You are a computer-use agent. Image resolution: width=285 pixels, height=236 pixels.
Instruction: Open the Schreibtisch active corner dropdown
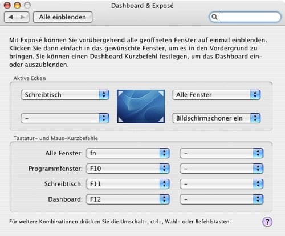click(65, 95)
